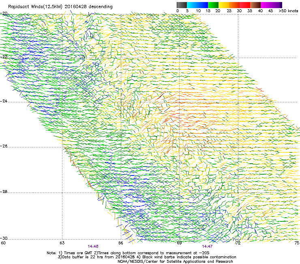This screenshot has width=300, height=264.
Task: Click the legend value "5"
Action: coord(187,11)
